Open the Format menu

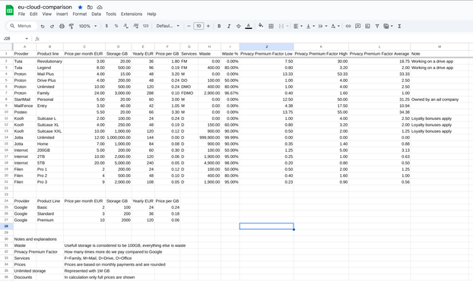click(x=80, y=14)
